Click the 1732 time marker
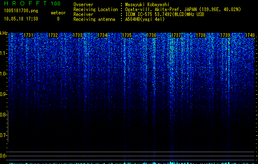This screenshot has height=164, width=258. (53, 35)
